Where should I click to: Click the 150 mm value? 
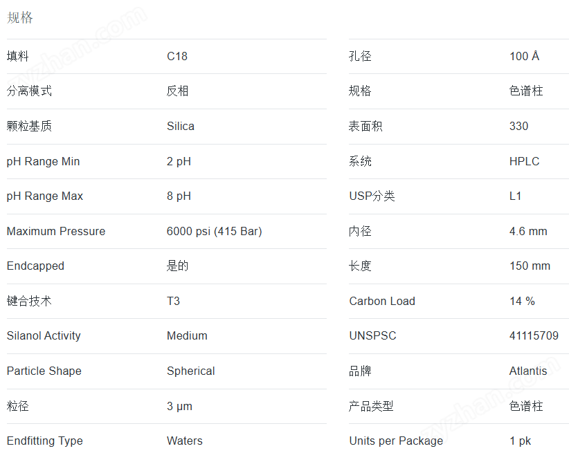[x=530, y=266]
